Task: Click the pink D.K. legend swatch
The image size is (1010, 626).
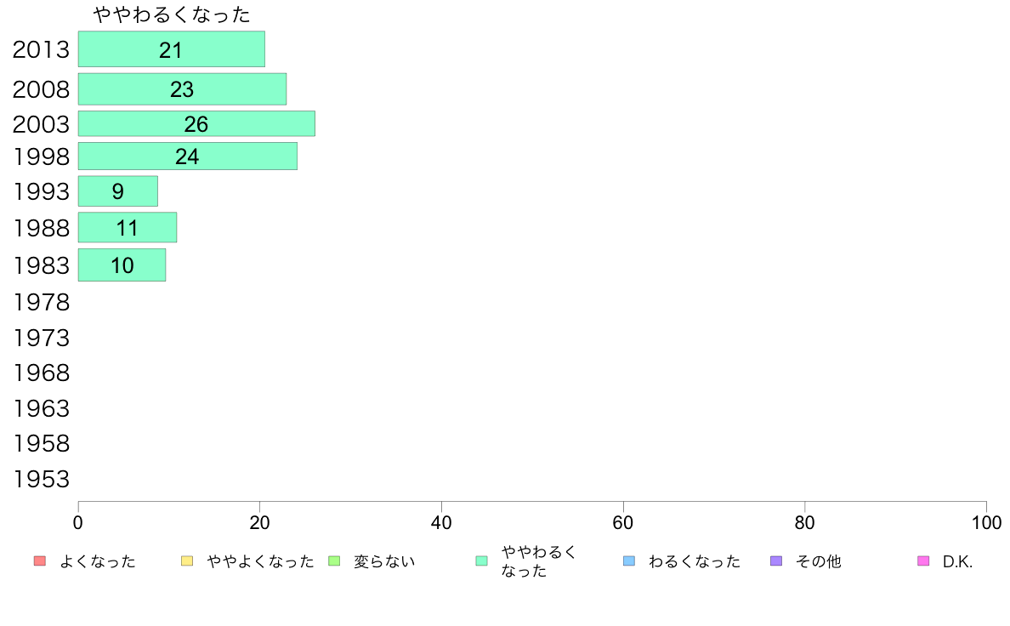Action: [x=923, y=561]
